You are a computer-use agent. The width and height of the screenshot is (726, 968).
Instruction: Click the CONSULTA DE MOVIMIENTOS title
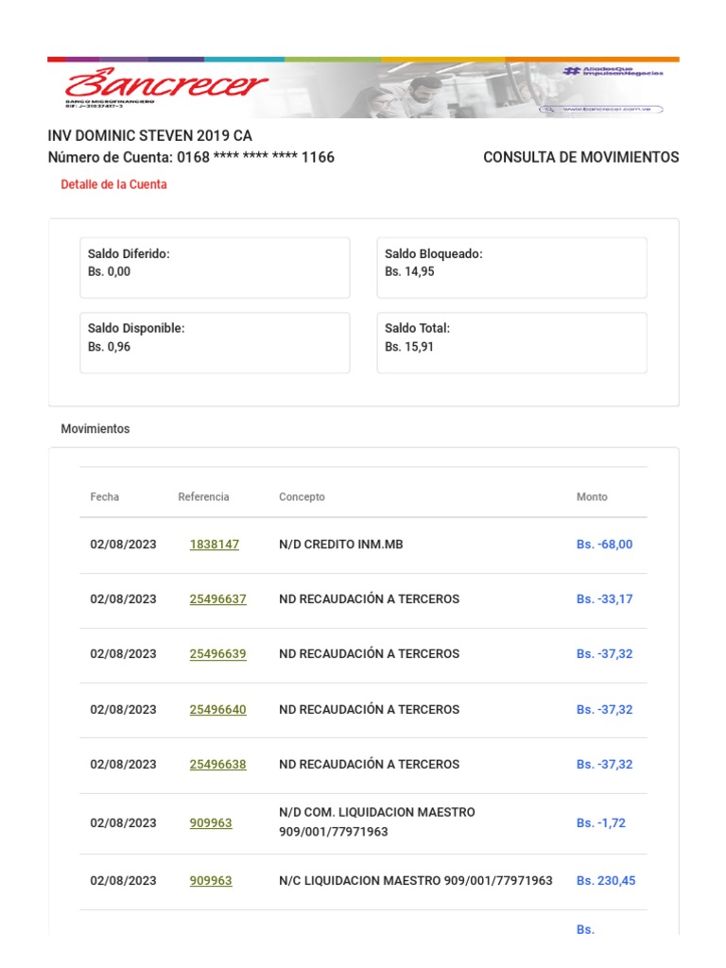tap(581, 158)
